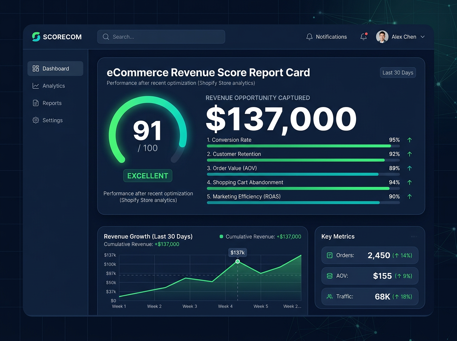
Task: Click the AOV coins icon
Action: tap(330, 276)
